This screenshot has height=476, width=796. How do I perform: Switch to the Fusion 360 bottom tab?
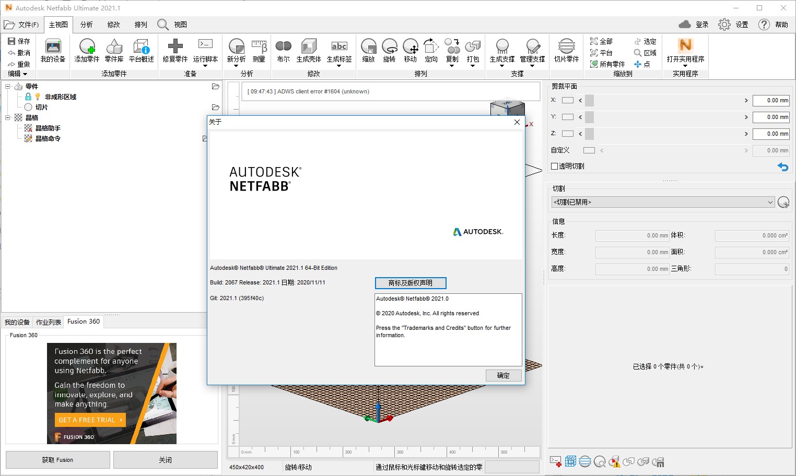(83, 321)
